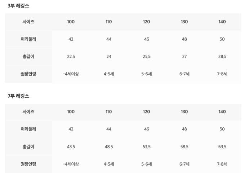Image resolution: width=245 pixels, height=176 pixels.
Task: Click 허리둘레 row label in 3부 레깅스 table
Action: 28,39
